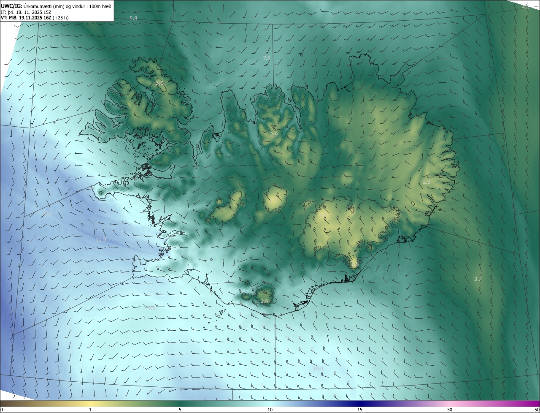
Task: Click the 4.0 value label in the top corner
Action: tap(525, 8)
